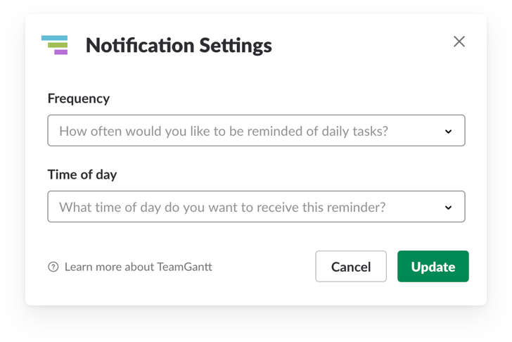Image resolution: width=512 pixels, height=342 pixels.
Task: Click the blue bar in TeamGantt logo
Action: click(55, 38)
